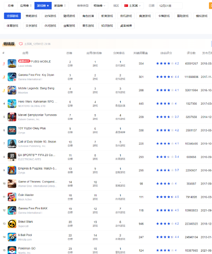Screen dimensions: 212x254
Task: Open the Mobile Legends: Bang Bang icon
Action: (x=12, y=90)
